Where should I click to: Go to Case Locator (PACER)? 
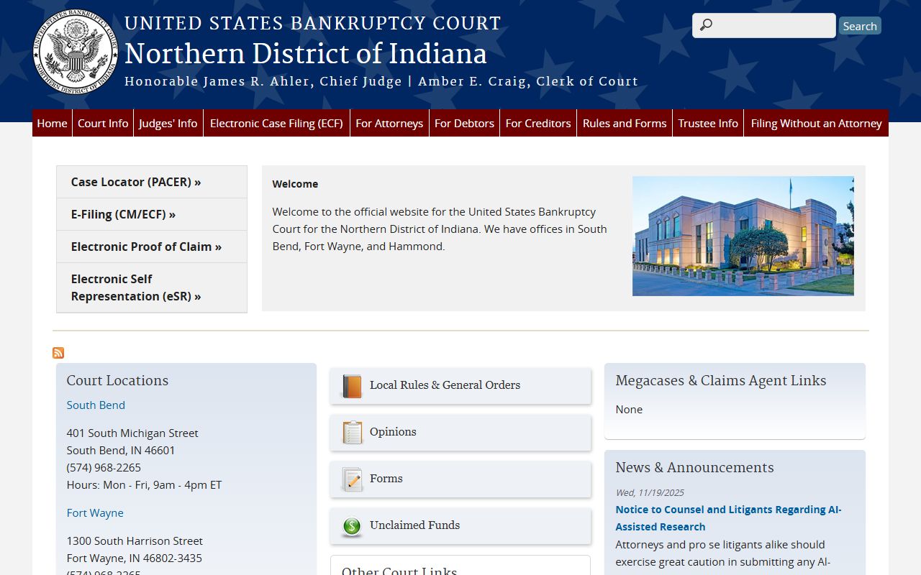152,182
